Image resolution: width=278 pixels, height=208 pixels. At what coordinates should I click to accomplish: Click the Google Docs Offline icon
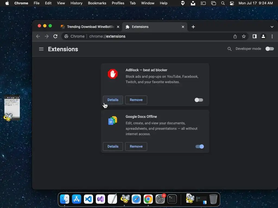point(113,121)
